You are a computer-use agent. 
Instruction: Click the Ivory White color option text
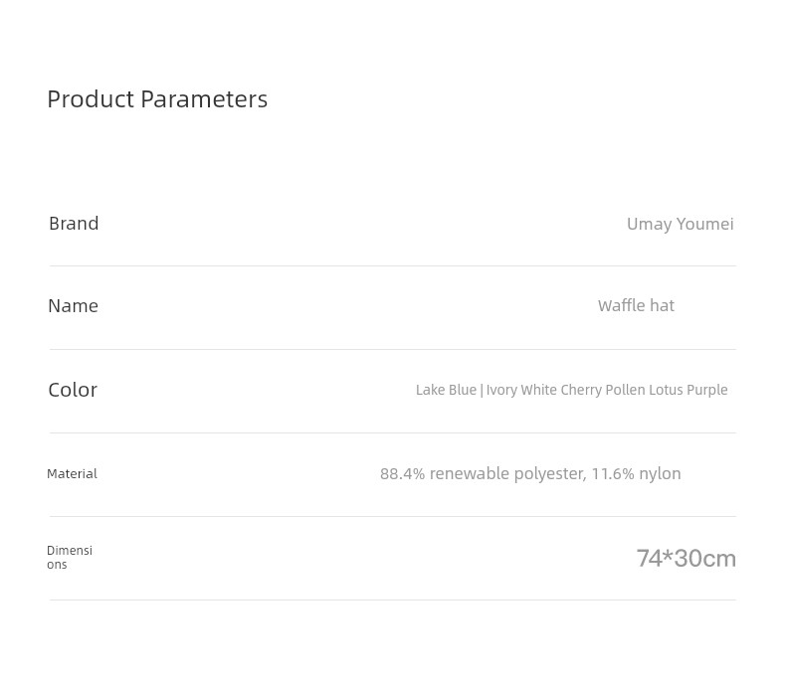click(521, 390)
